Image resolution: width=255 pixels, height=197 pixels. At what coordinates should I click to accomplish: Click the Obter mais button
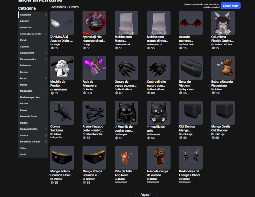coord(230,6)
